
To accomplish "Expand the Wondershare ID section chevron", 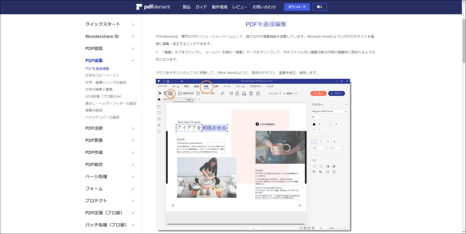I will tap(133, 36).
